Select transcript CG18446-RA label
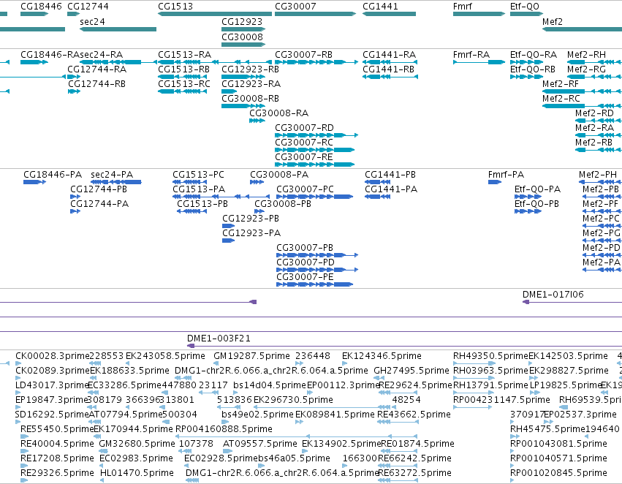Viewport: 622px width, 484px height. pyautogui.click(x=50, y=55)
